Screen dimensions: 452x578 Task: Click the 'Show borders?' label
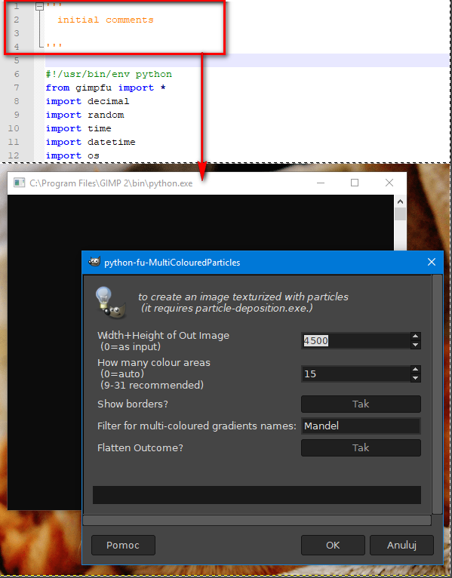click(x=133, y=404)
